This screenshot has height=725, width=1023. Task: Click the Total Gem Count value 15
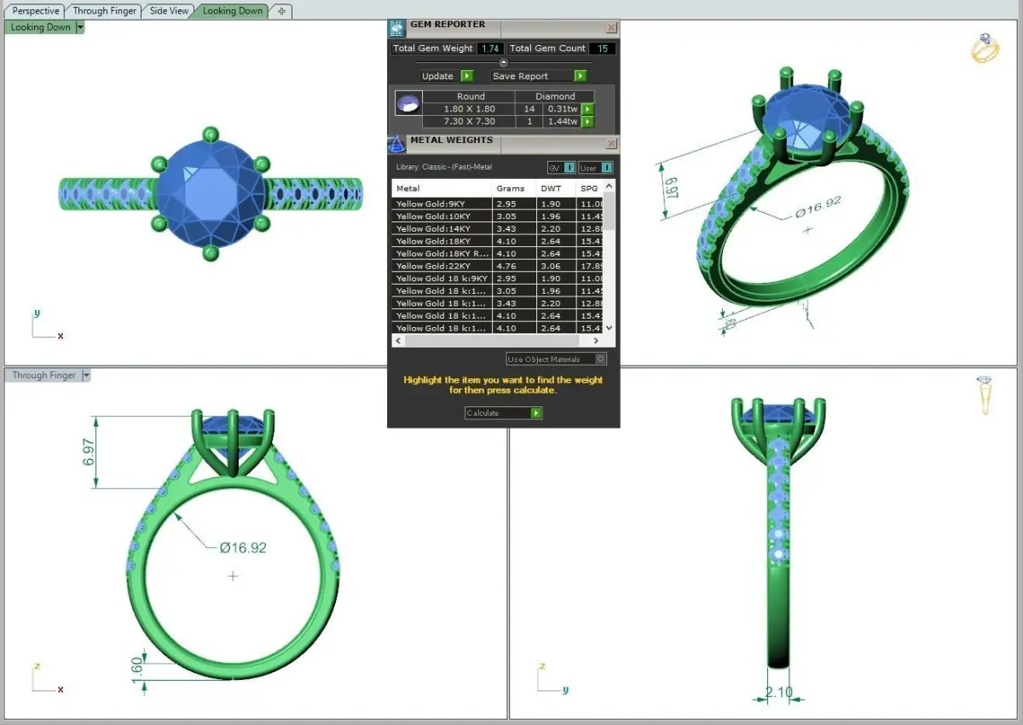[x=603, y=49]
